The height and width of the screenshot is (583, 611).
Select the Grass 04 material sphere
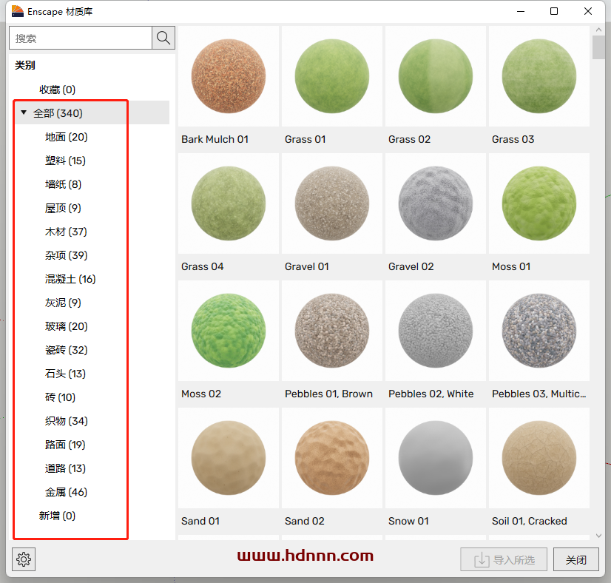click(229, 203)
